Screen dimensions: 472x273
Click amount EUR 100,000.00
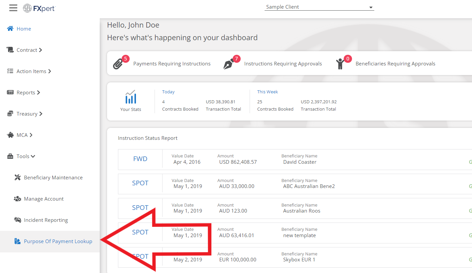click(x=238, y=260)
